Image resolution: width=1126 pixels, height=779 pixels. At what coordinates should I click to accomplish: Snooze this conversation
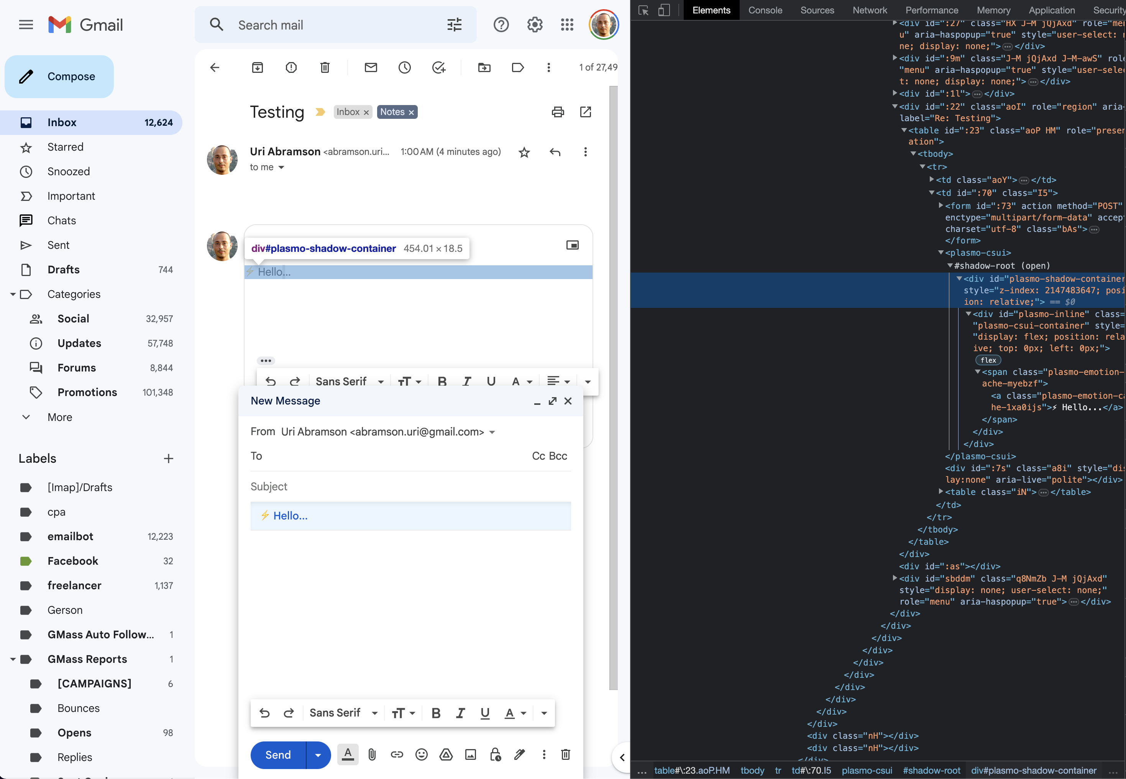coord(404,67)
